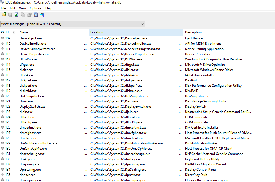Click the Save selected items icon

(x=10, y=15)
